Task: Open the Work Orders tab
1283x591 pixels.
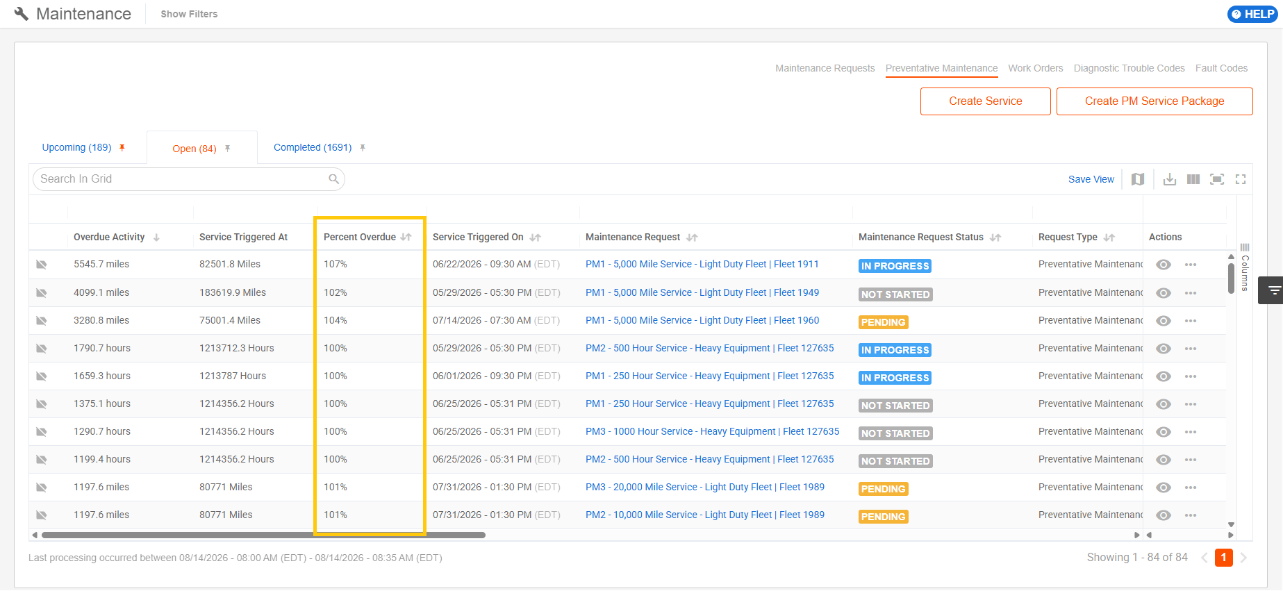Action: click(1036, 68)
